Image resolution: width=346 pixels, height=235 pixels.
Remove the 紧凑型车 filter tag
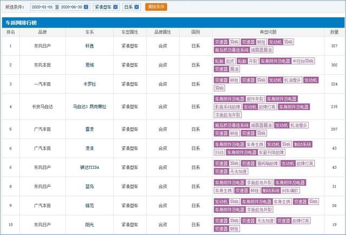[x=115, y=7]
